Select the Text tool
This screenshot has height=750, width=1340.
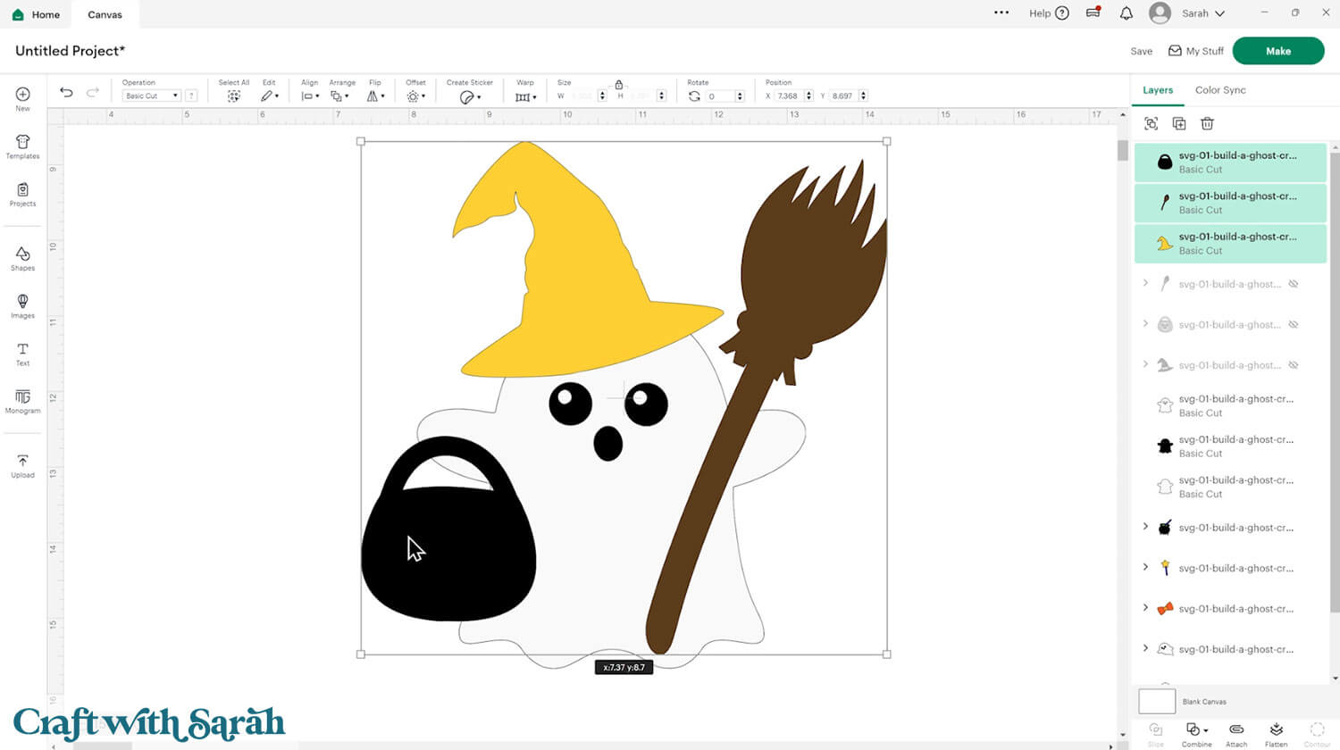(x=22, y=354)
